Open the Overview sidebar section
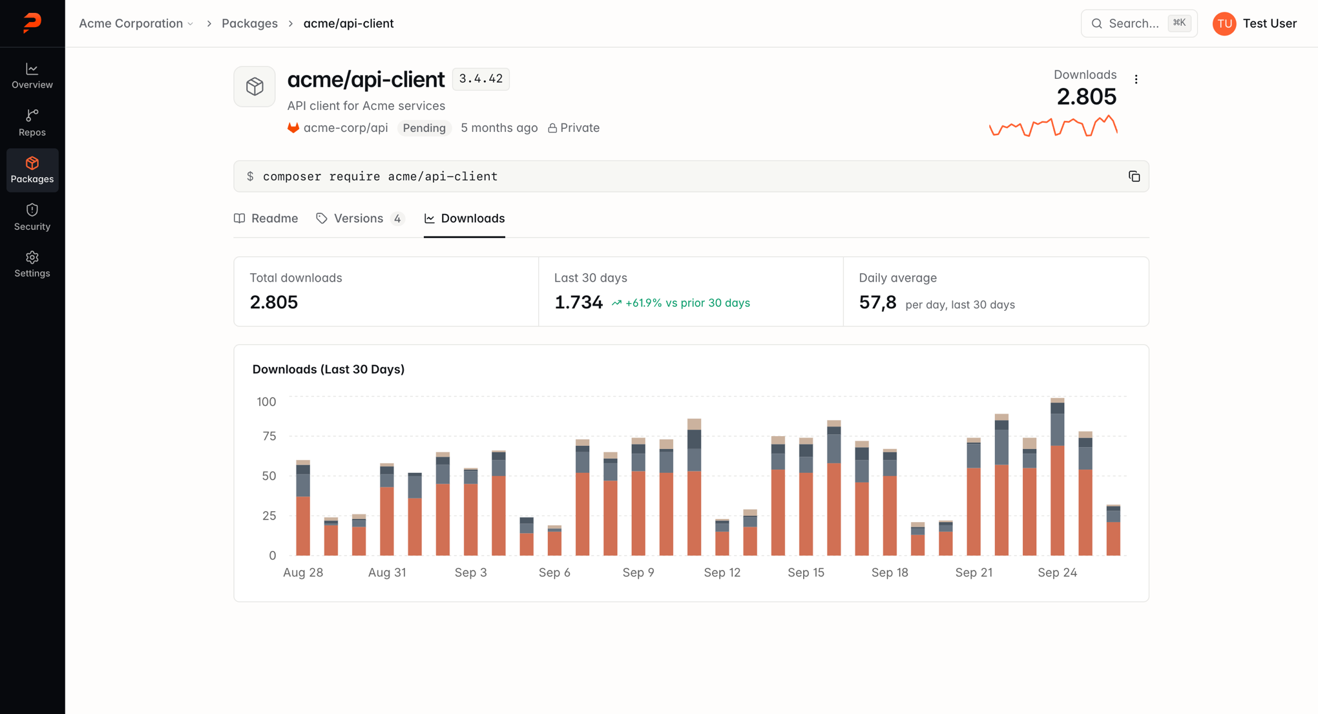The width and height of the screenshot is (1318, 714). [32, 76]
